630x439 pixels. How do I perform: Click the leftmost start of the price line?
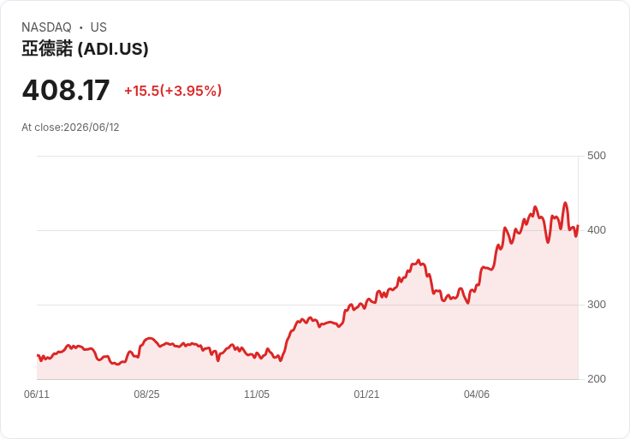coord(38,355)
